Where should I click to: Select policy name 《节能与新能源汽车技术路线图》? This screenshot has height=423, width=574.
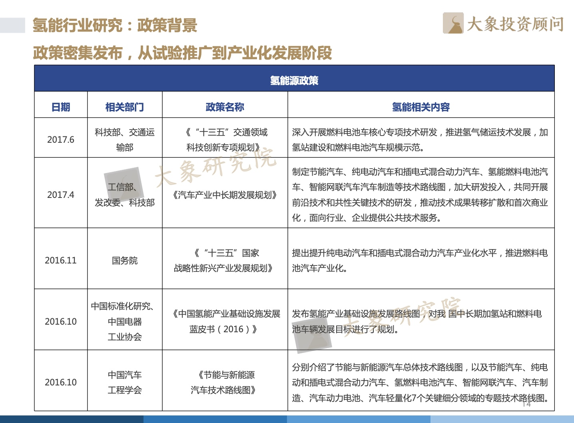tap(225, 383)
